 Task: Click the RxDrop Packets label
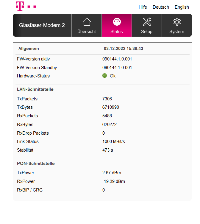click(33, 133)
